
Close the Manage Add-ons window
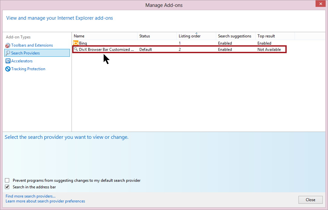coord(320,4)
